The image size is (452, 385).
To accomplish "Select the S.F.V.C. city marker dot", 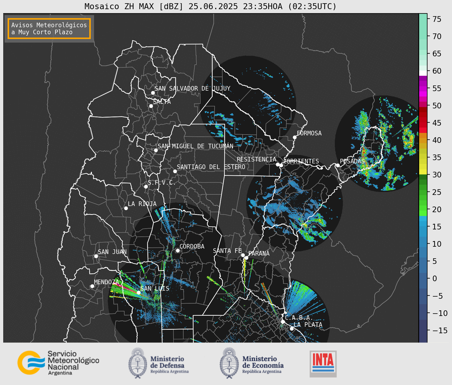I will point(146,187).
